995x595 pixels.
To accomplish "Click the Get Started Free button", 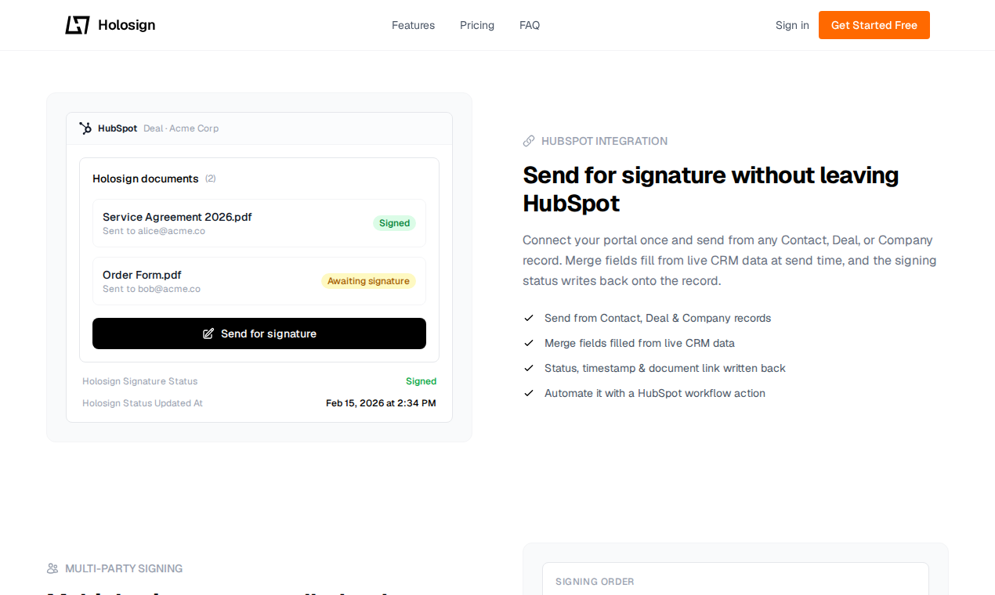I will (x=874, y=25).
